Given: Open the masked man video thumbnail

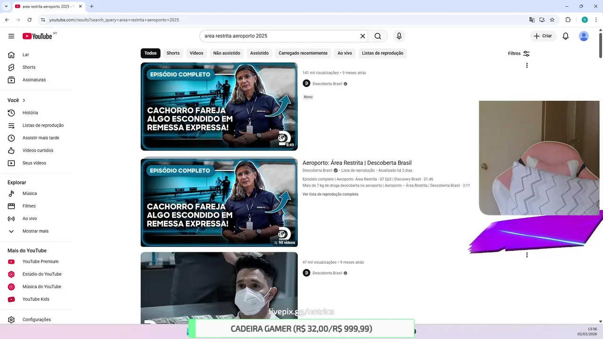Looking at the screenshot, I should pyautogui.click(x=219, y=288).
